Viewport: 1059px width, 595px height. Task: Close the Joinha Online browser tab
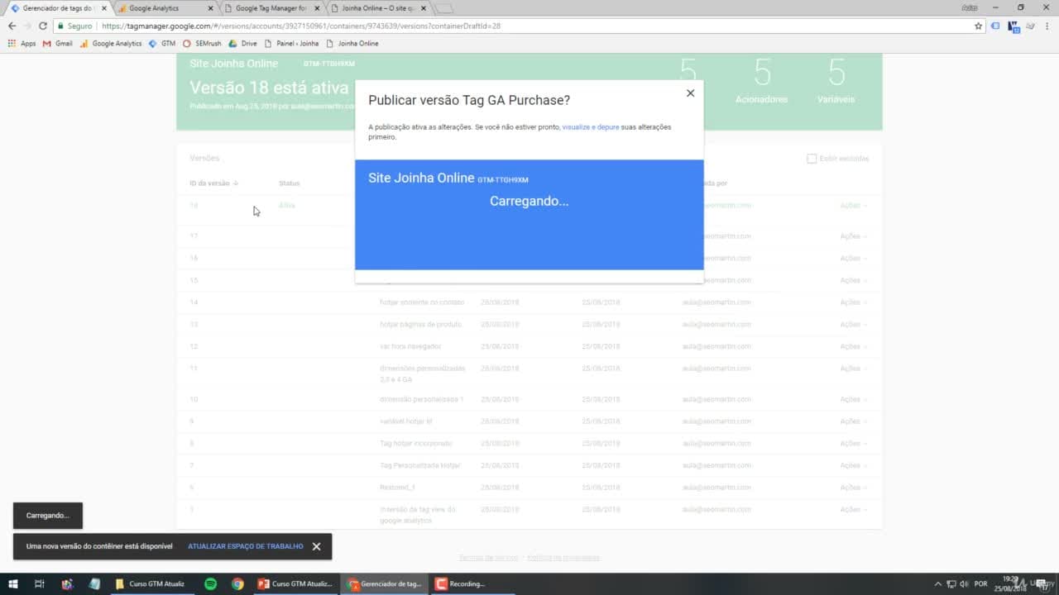pos(424,8)
